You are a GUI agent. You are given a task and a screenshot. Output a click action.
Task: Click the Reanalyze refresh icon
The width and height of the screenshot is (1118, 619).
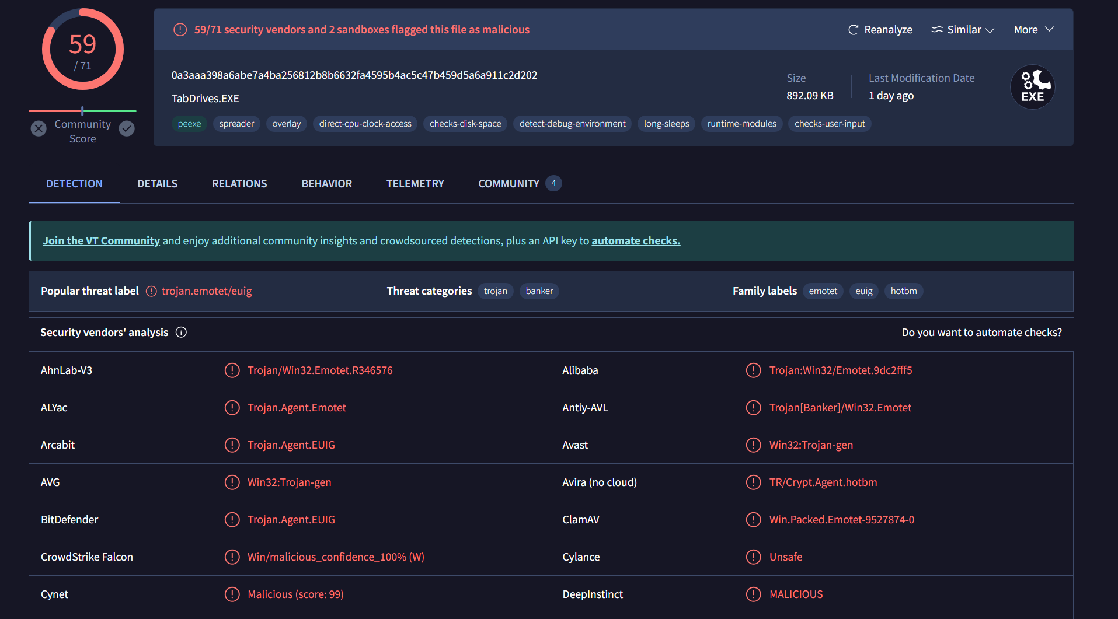click(853, 30)
